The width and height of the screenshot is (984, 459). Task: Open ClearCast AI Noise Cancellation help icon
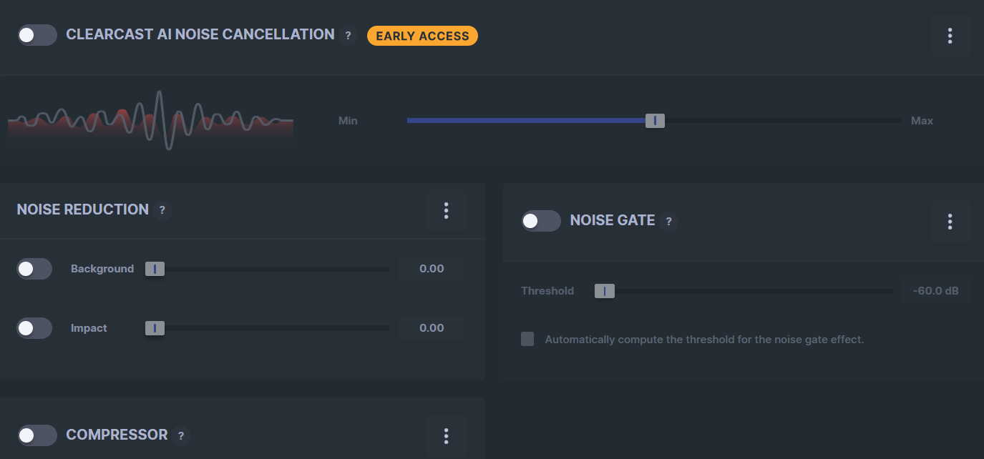click(348, 35)
